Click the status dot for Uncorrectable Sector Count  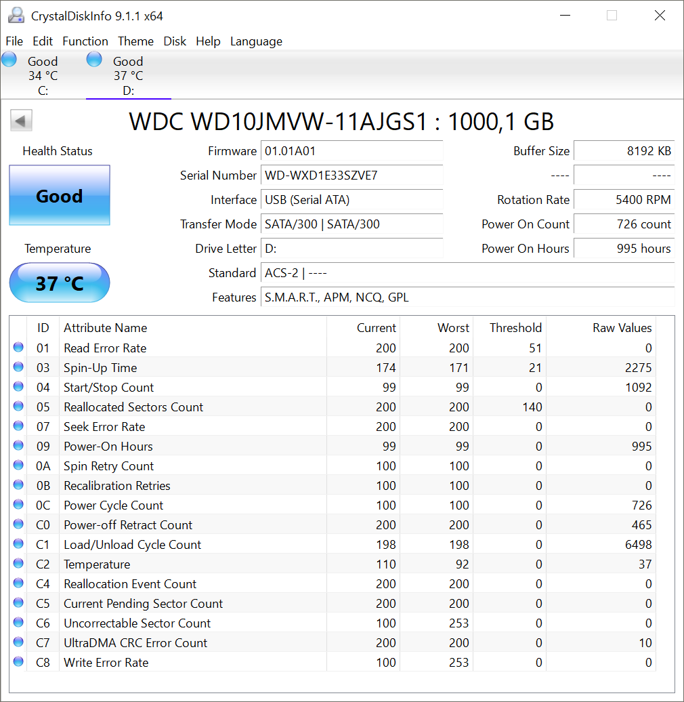click(18, 622)
